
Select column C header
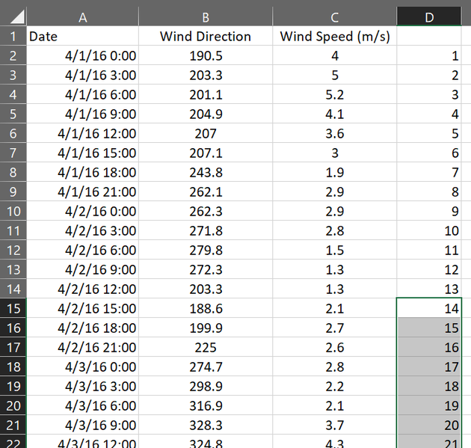tap(334, 16)
